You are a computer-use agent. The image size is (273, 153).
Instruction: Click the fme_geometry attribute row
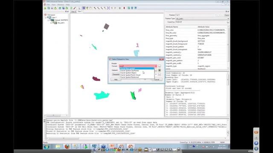pyautogui.click(x=196, y=36)
